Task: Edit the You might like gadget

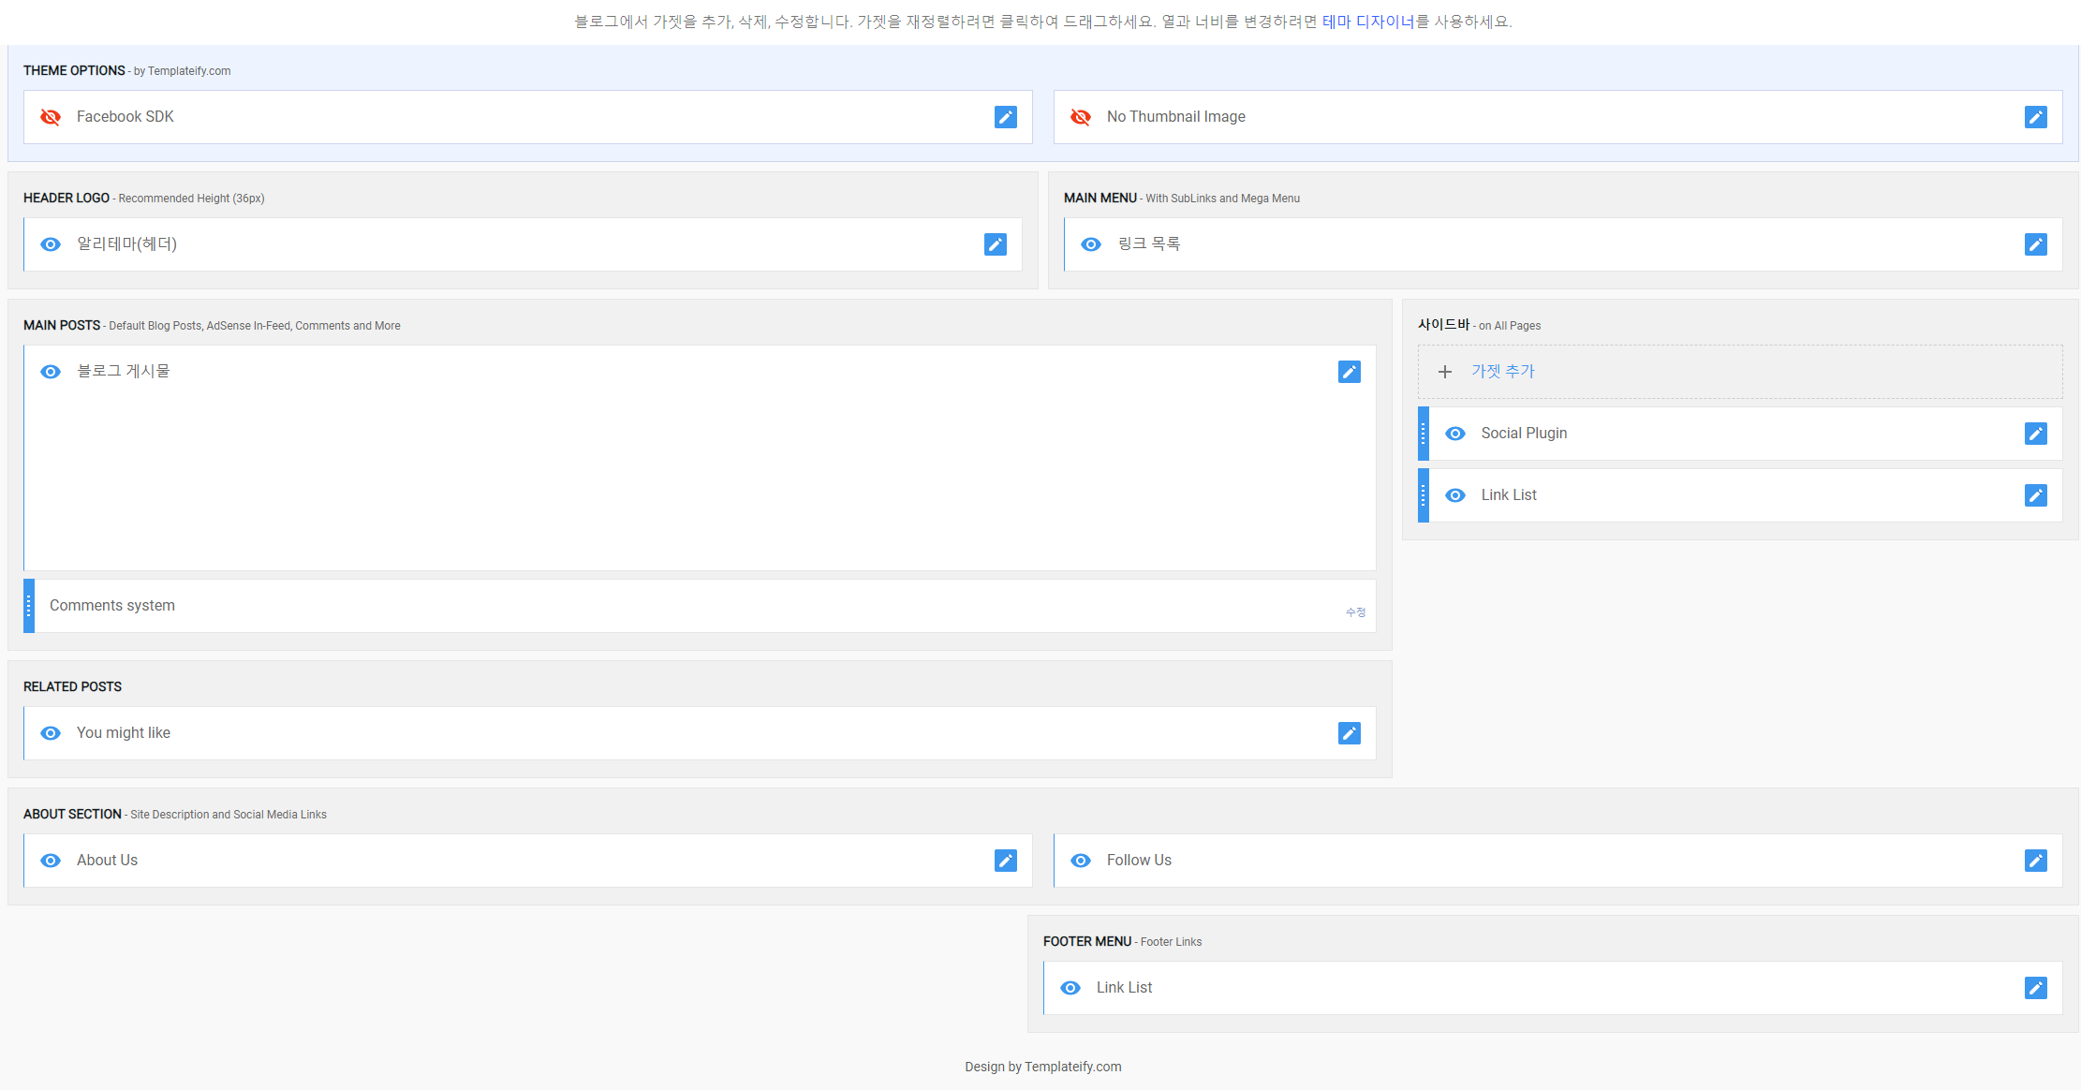Action: 1349,733
